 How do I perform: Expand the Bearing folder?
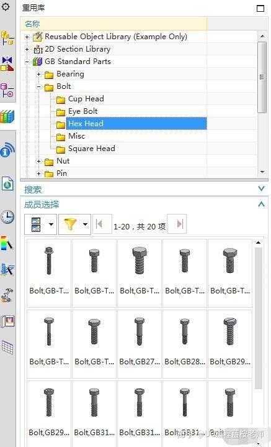(x=38, y=74)
